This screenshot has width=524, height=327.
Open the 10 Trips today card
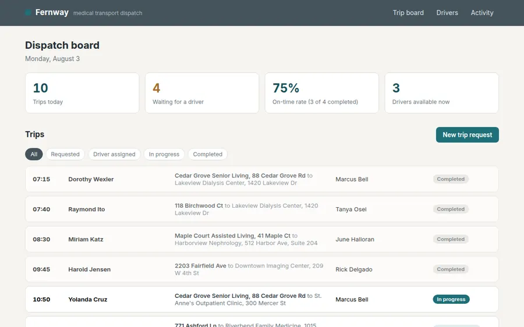[82, 93]
